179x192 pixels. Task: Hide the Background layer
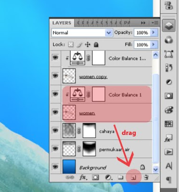55,167
